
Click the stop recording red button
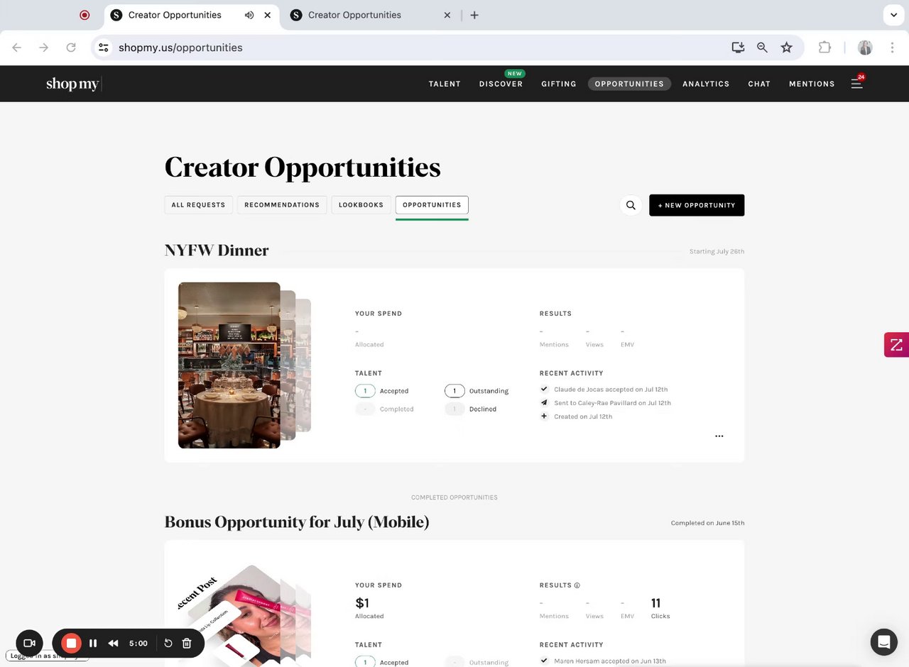point(71,643)
